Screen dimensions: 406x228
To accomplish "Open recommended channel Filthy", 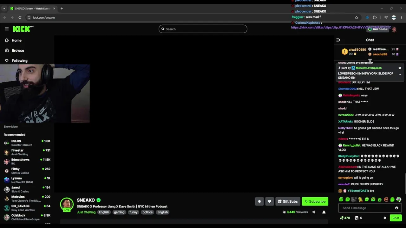I will (x=27, y=171).
